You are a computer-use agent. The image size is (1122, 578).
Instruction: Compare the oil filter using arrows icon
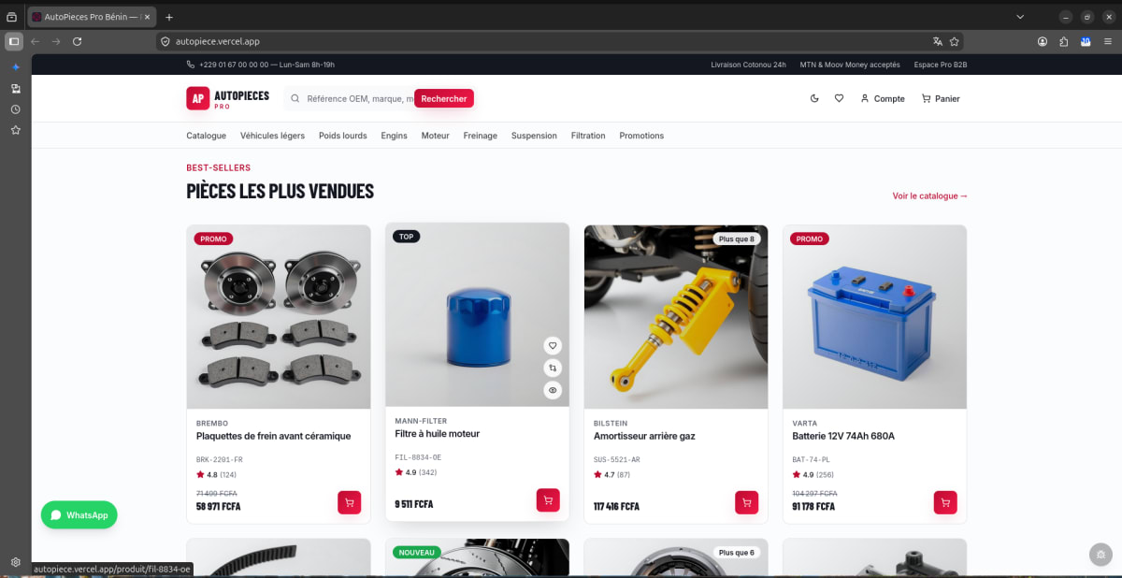(553, 368)
